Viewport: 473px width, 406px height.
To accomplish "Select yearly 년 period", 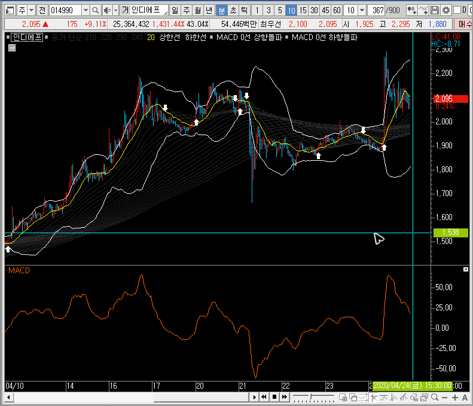I will pos(209,11).
